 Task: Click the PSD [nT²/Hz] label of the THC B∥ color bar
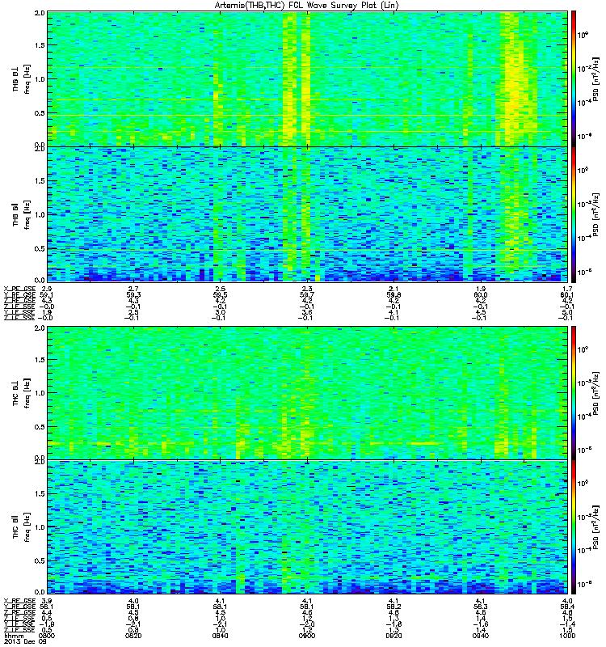pyautogui.click(x=595, y=527)
